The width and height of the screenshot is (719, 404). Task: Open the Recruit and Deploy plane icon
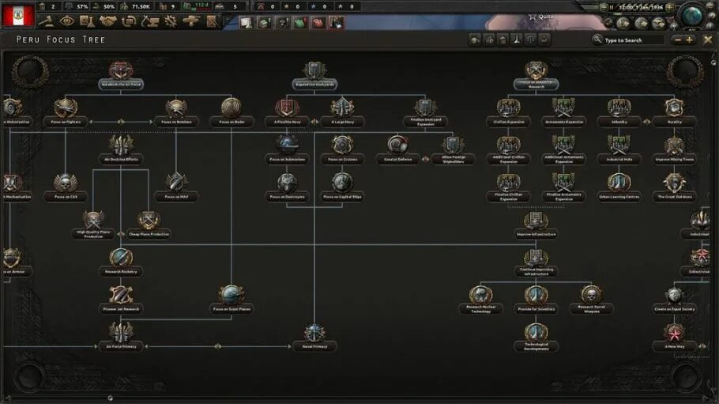click(190, 21)
